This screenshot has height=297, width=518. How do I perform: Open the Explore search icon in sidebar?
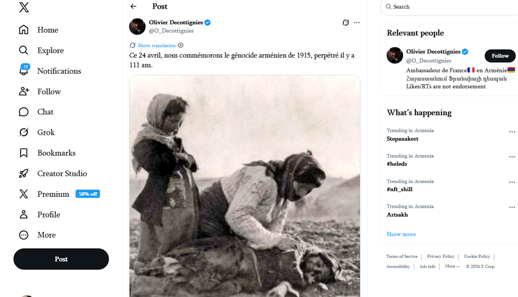24,51
